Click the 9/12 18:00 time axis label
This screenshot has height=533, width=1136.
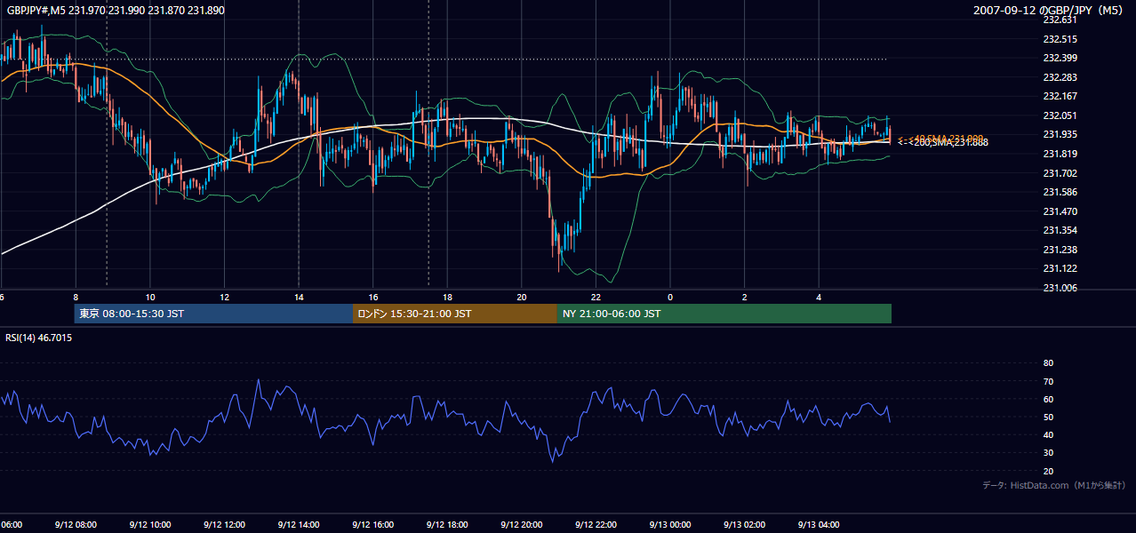[446, 525]
